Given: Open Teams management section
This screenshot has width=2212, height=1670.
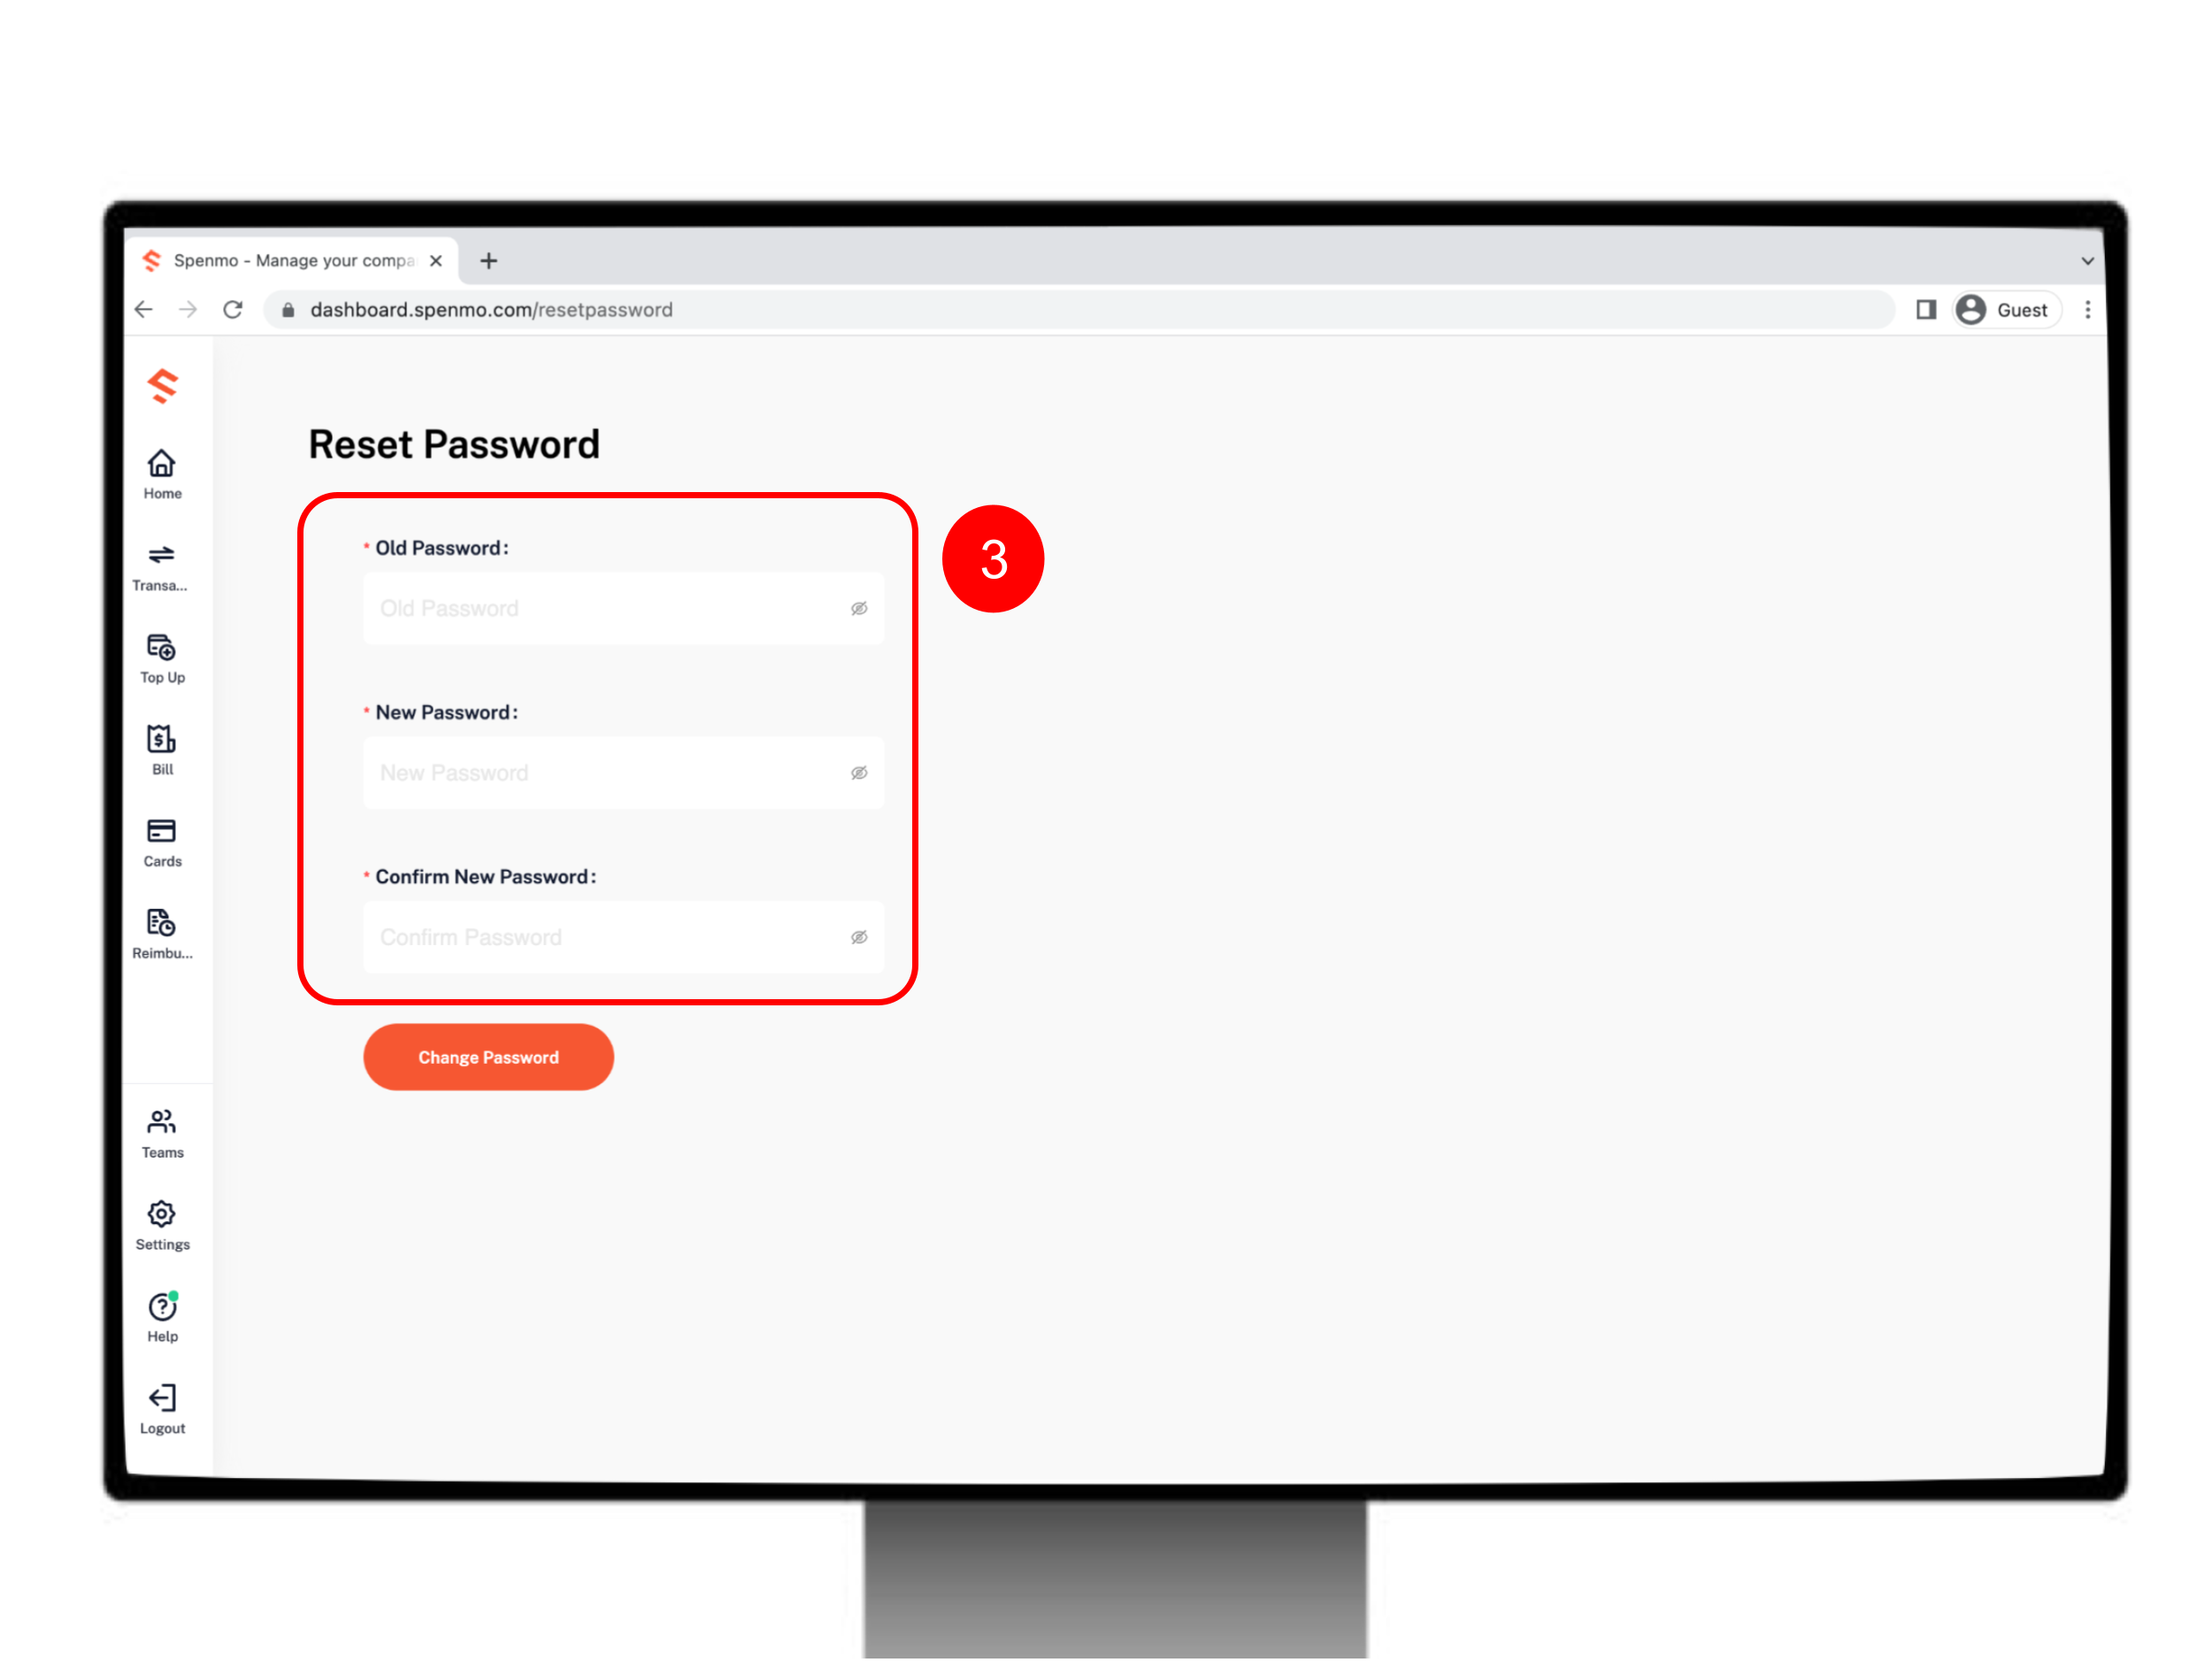Looking at the screenshot, I should pos(161,1131).
